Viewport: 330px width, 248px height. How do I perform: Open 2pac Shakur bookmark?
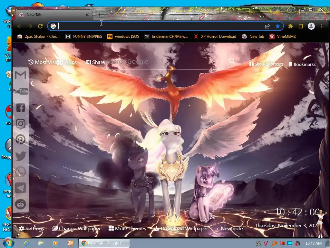[x=39, y=36]
